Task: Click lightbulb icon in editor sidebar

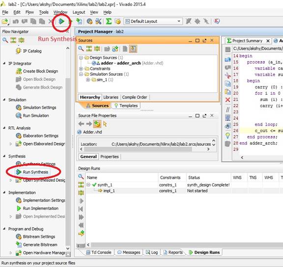Action: 228,135
